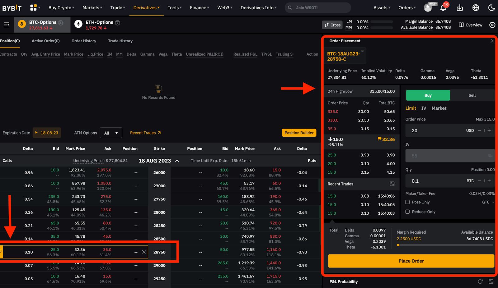This screenshot has height=288, width=498.
Task: Collapse the 18 AUG 2023 expiry section
Action: point(177,161)
